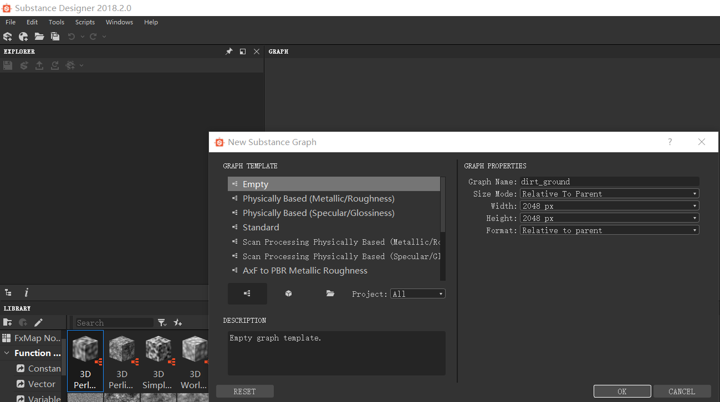Click the hierarchy tree icon below Explorer
This screenshot has width=720, height=402.
[x=8, y=292]
